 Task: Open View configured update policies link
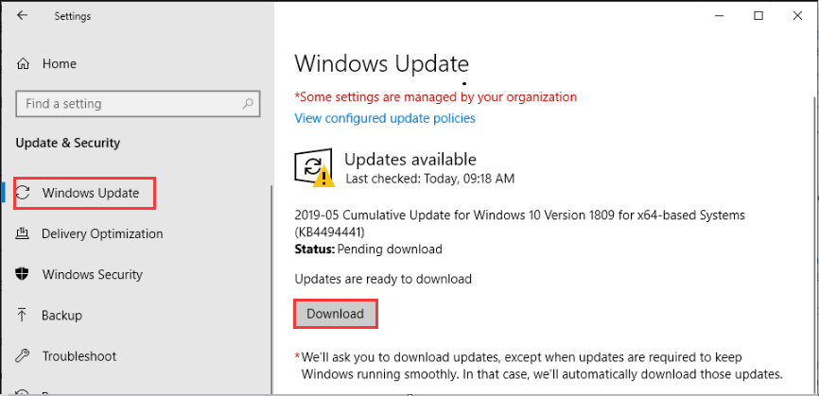click(385, 118)
